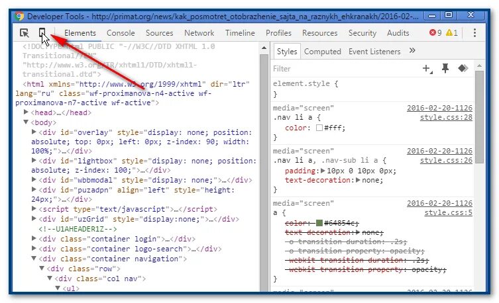Switch to the Network tab

199,33
